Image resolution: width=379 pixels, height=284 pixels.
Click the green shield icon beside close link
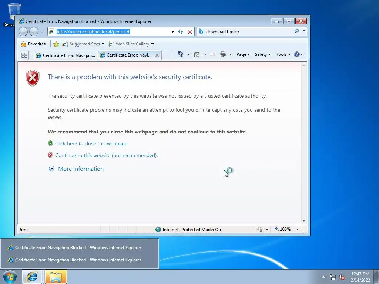(50, 143)
